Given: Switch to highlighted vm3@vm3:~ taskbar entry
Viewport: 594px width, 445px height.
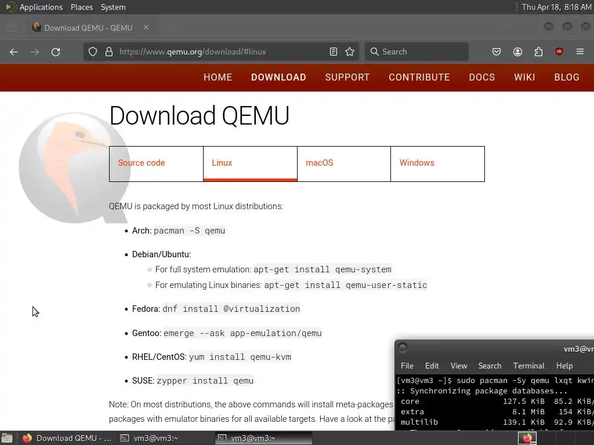Looking at the screenshot, I should point(264,438).
